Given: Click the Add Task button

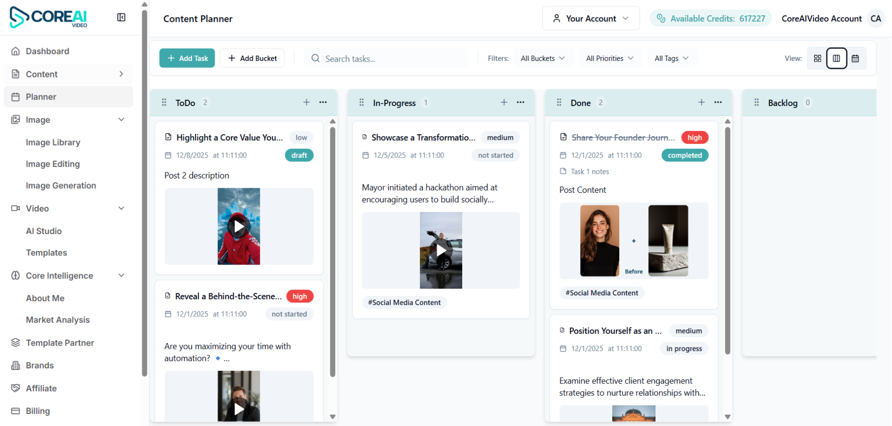Looking at the screenshot, I should pyautogui.click(x=187, y=59).
